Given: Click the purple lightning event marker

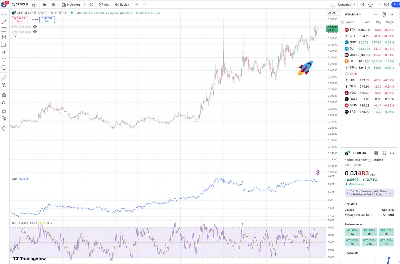Looking at the screenshot, I should pos(318,172).
